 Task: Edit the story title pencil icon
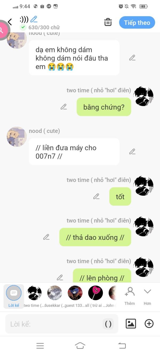pyautogui.click(x=34, y=19)
